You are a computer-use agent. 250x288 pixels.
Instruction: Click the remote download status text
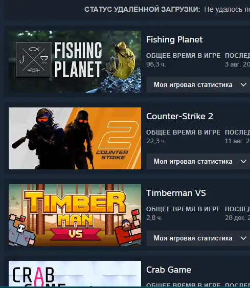pyautogui.click(x=227, y=9)
